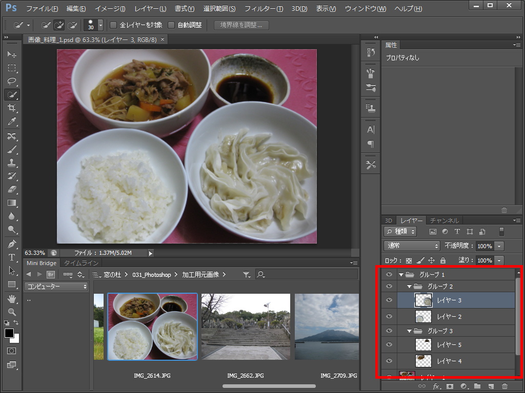
Task: Click the 境界線を調整 button
Action: coord(241,25)
